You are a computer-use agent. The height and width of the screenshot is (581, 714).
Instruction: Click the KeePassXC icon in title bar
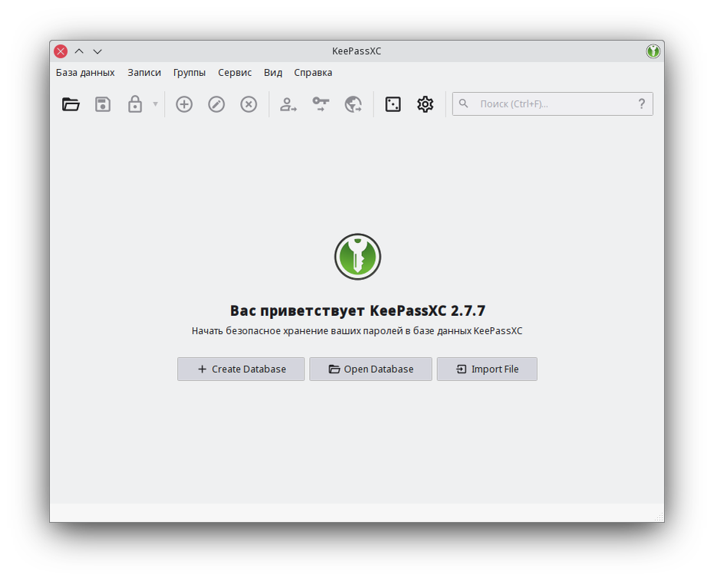pyautogui.click(x=653, y=51)
